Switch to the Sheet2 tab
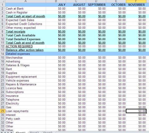 click(34, 132)
